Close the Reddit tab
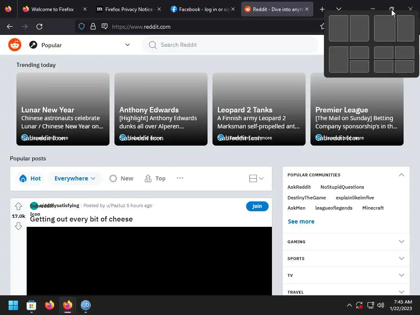The width and height of the screenshot is (420, 315). coord(307,9)
